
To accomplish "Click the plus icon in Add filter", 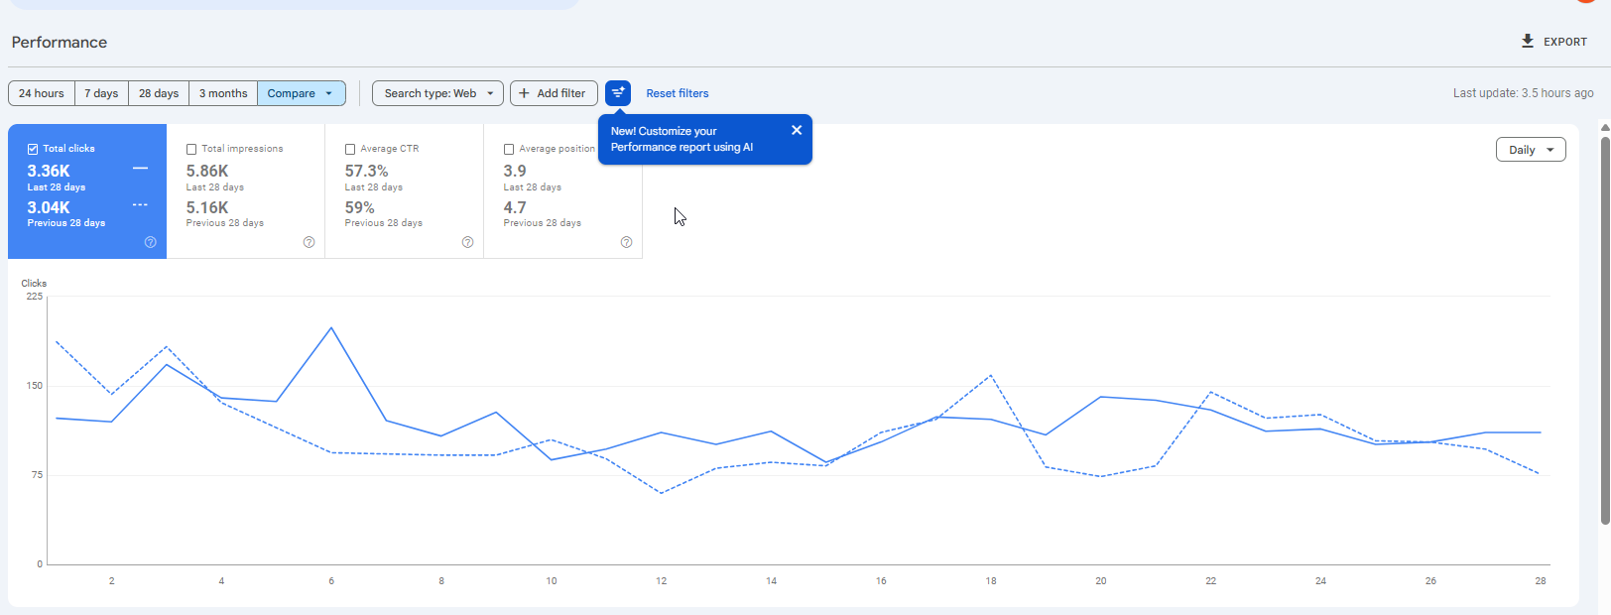I will pos(525,93).
